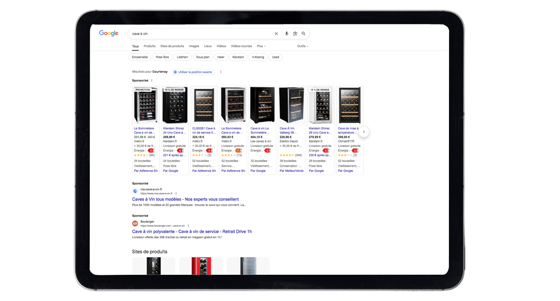This screenshot has height=301, width=560.
Task: Select the Encastrable filter chip
Action: pos(140,57)
